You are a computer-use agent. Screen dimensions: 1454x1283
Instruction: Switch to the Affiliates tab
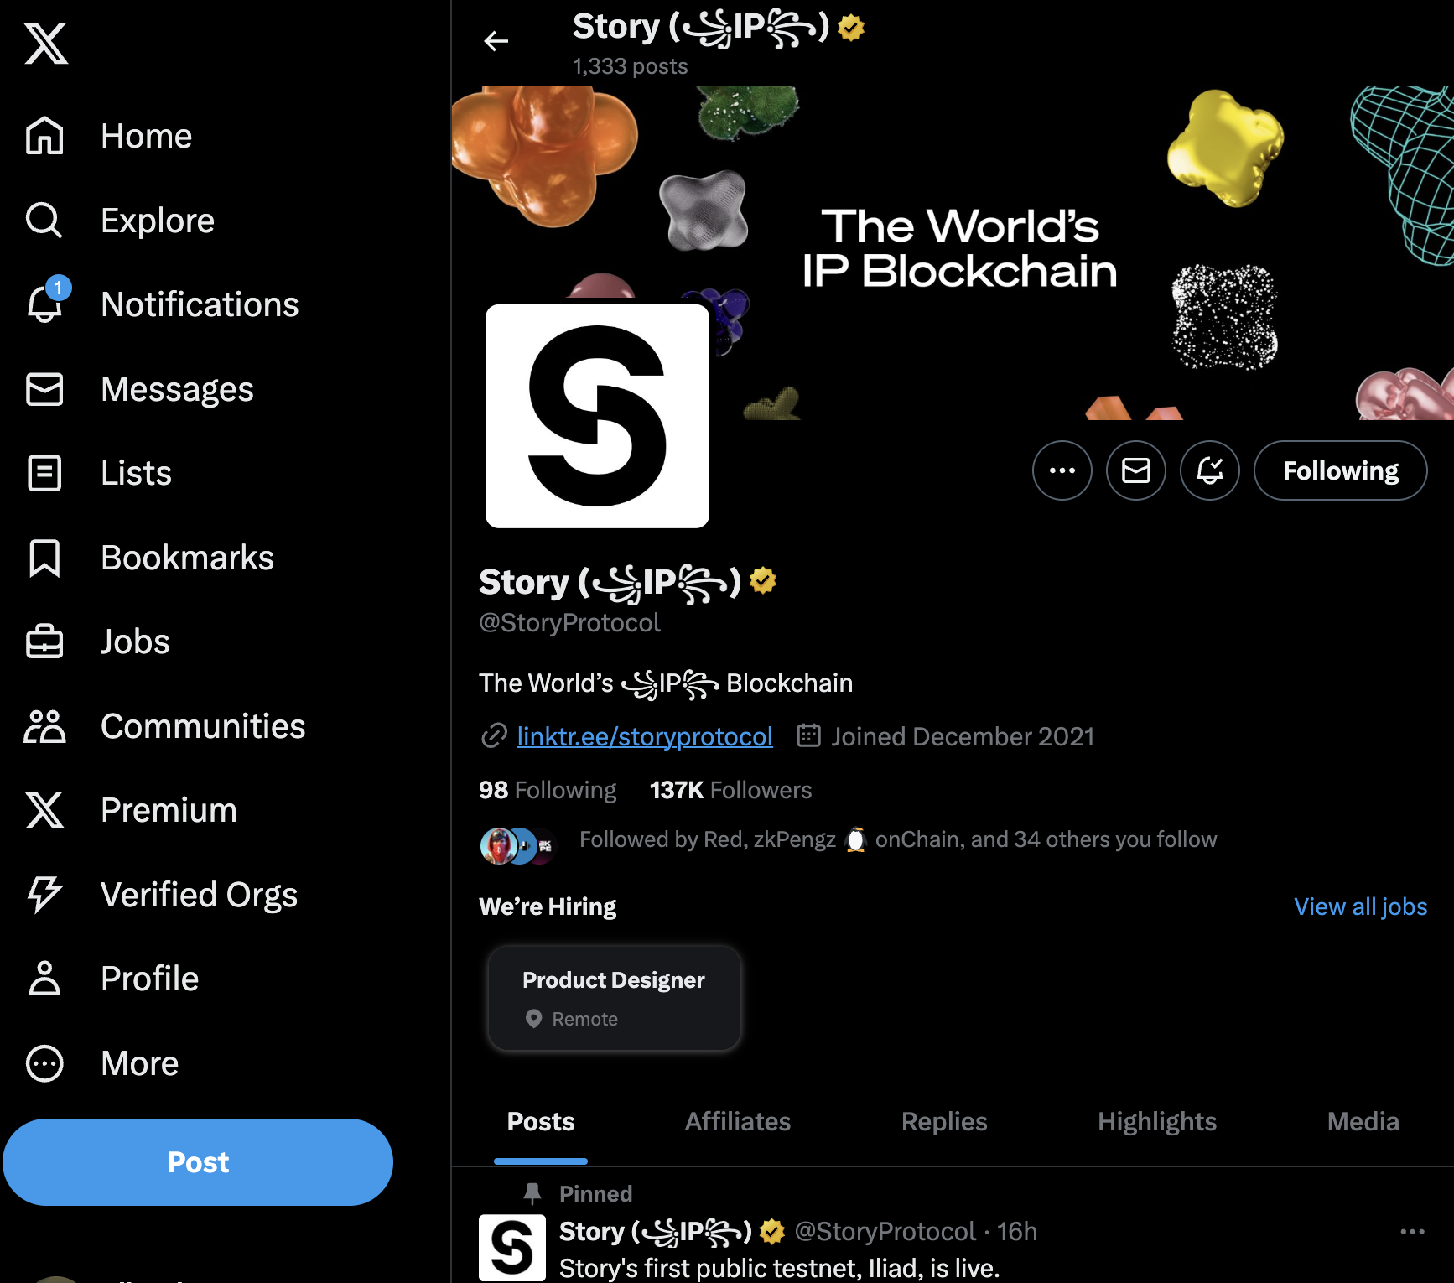pos(738,1121)
